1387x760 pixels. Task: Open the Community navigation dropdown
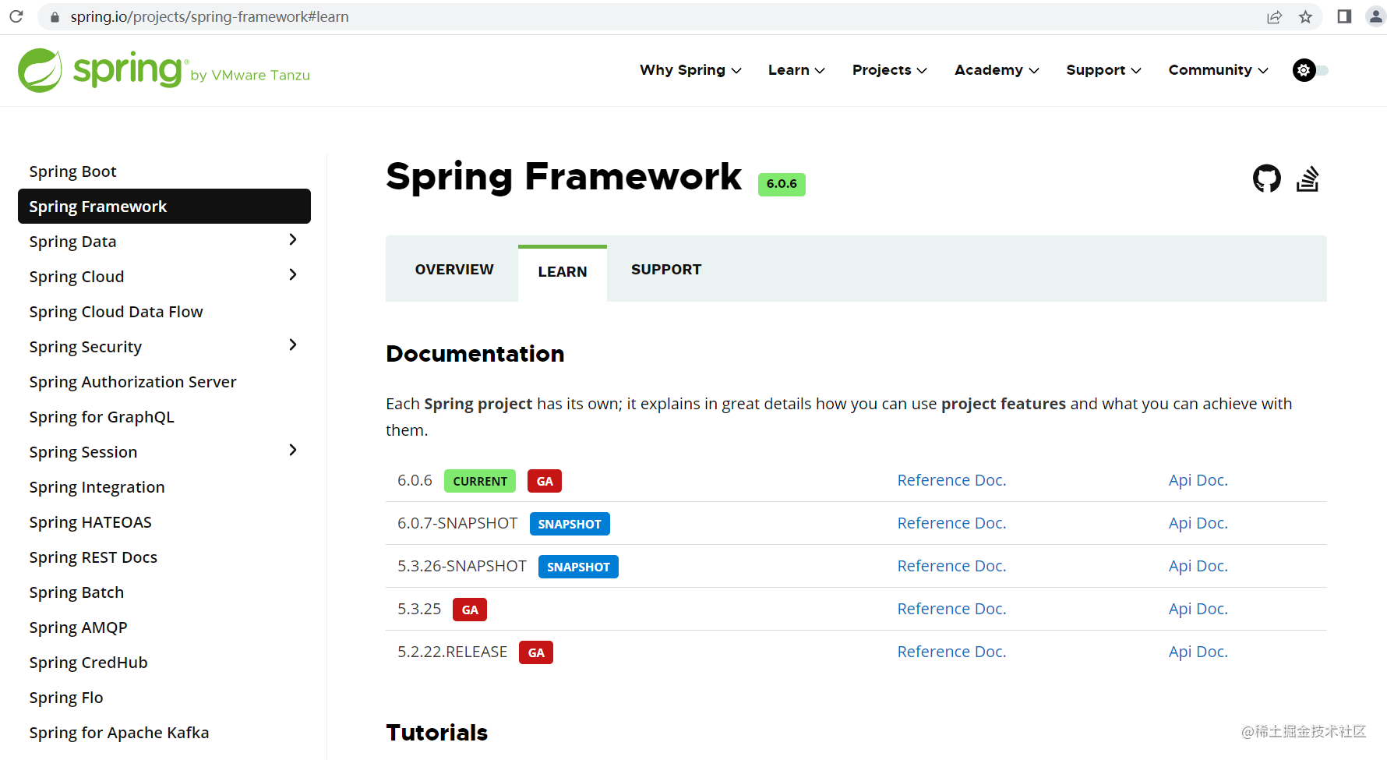click(x=1218, y=70)
